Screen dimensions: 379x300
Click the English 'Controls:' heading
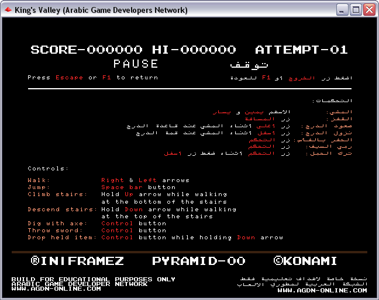[48, 168]
